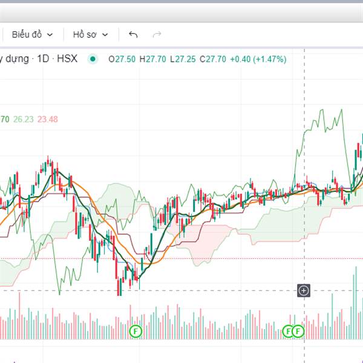Image resolution: width=363 pixels, height=363 pixels.
Task: Click the green market status dot
Action: (x=93, y=59)
